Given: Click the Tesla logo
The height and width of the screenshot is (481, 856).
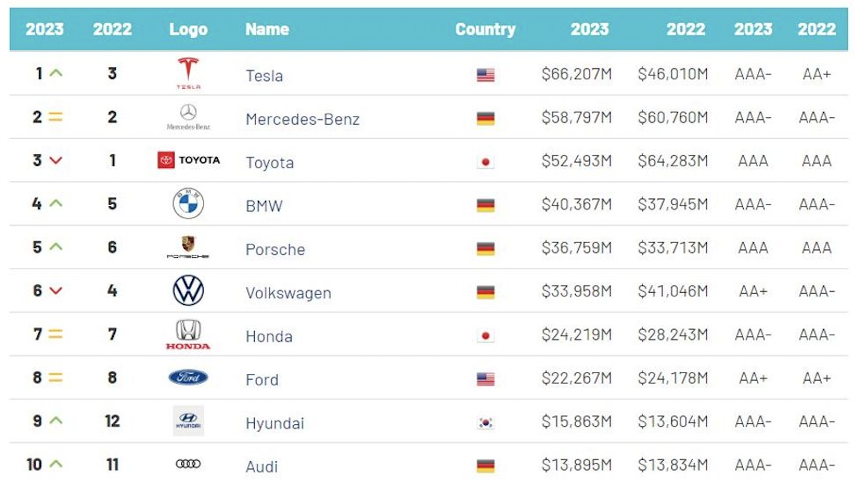Looking at the screenshot, I should (188, 73).
